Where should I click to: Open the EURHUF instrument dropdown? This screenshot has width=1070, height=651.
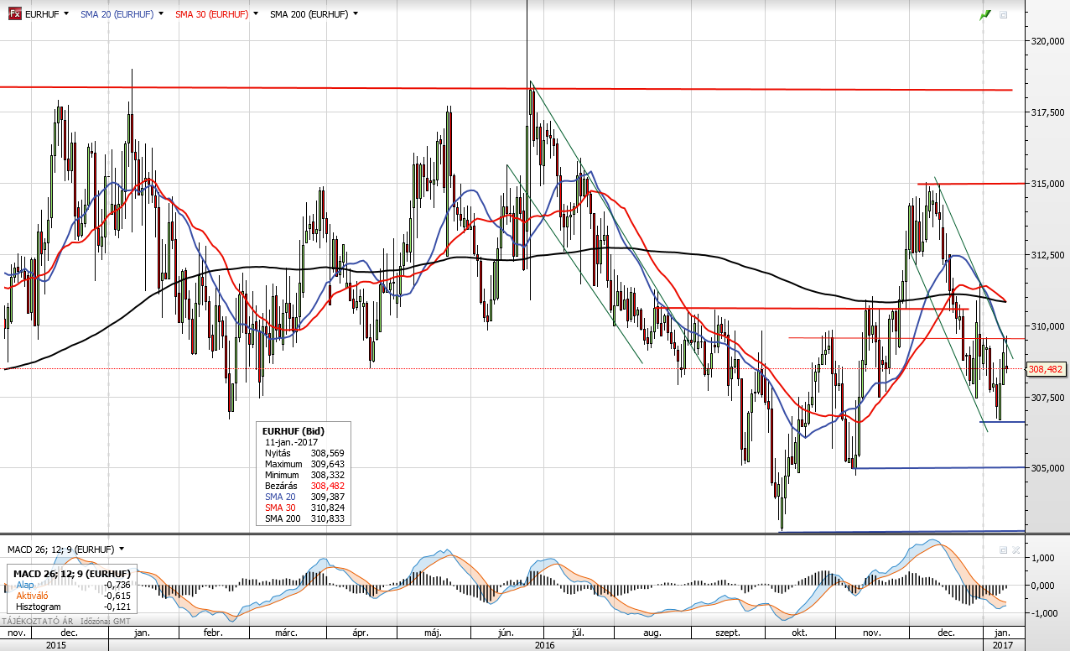coord(65,14)
